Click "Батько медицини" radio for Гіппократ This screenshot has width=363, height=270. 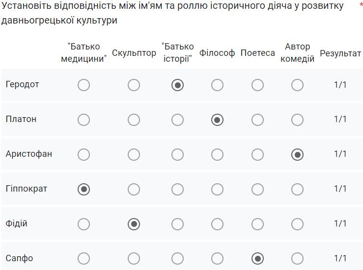[84, 189]
